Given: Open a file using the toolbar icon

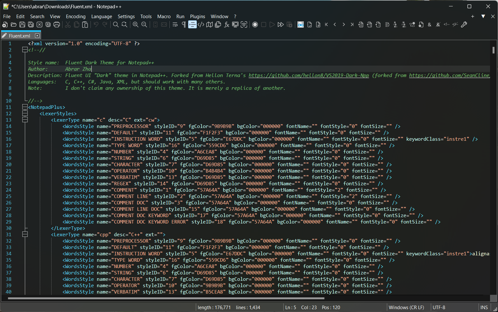Looking at the screenshot, I should pyautogui.click(x=13, y=25).
